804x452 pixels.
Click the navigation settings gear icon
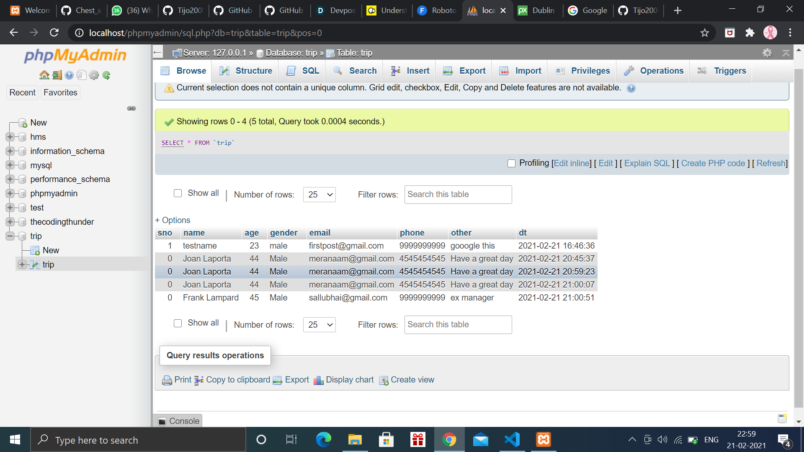94,75
